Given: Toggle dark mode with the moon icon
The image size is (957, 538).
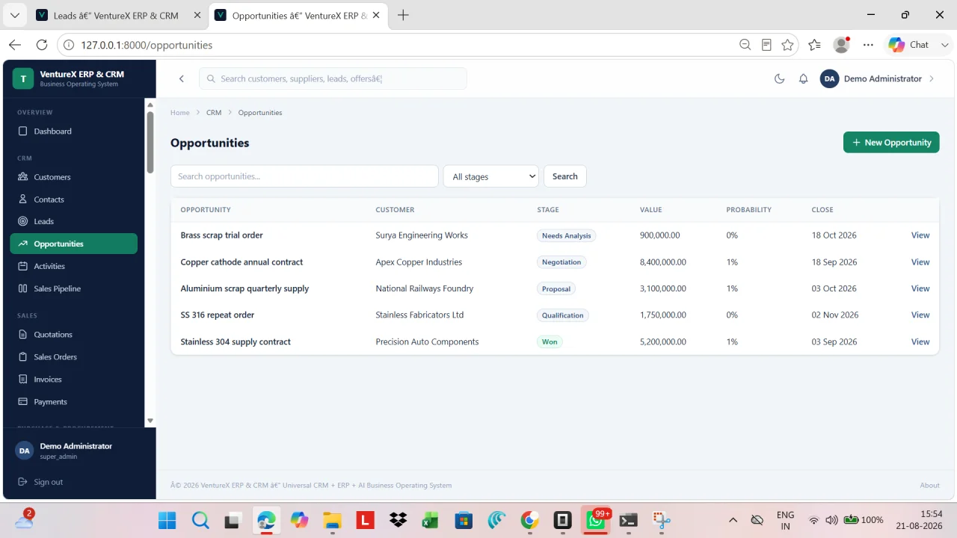Looking at the screenshot, I should pos(779,78).
